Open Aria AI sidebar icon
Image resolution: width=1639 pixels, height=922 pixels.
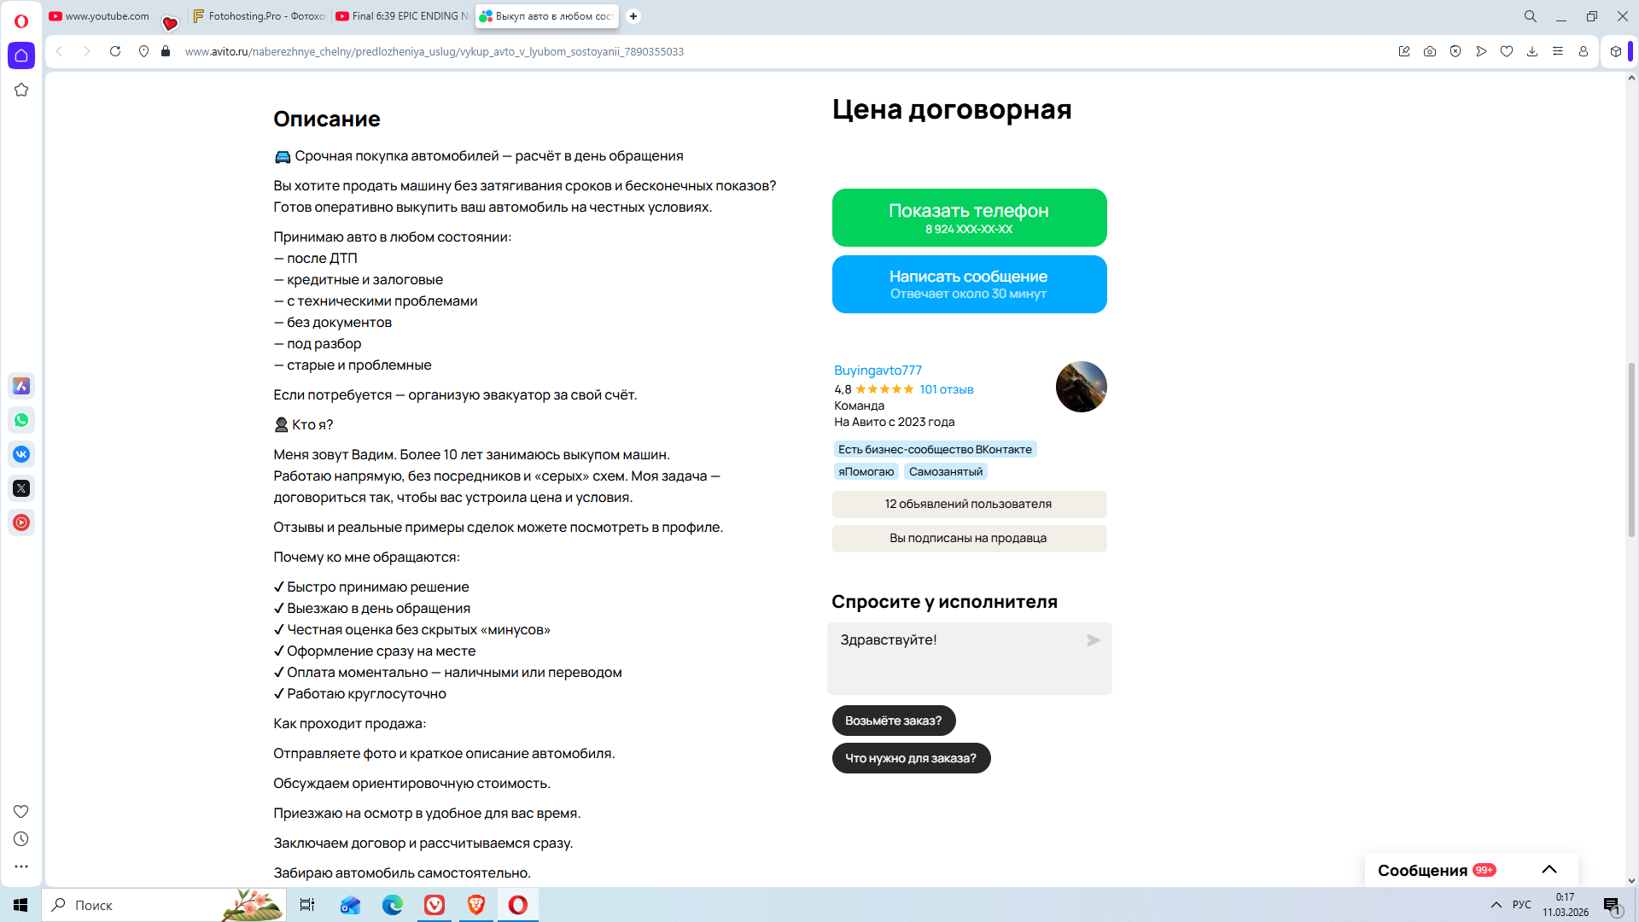click(21, 386)
